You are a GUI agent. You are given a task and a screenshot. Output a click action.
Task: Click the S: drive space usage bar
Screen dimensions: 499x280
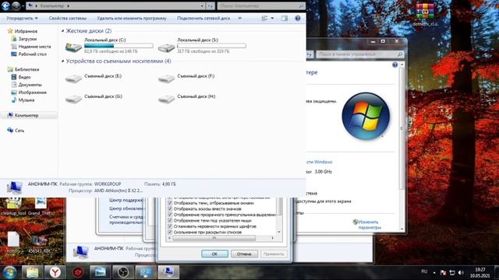pos(211,46)
